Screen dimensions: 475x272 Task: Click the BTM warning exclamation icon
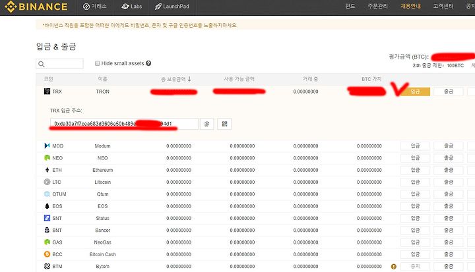(x=393, y=267)
